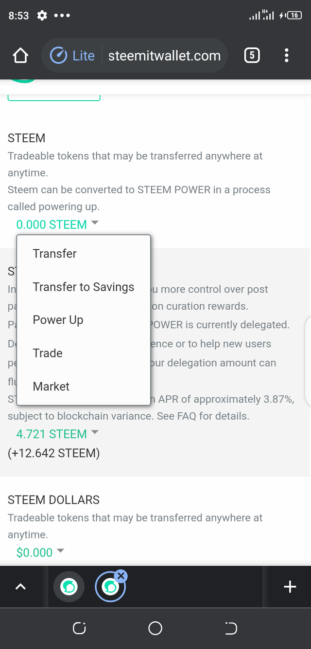Expand the bottom tab bar up-chevron
This screenshot has width=311, height=649.
pos(20,587)
